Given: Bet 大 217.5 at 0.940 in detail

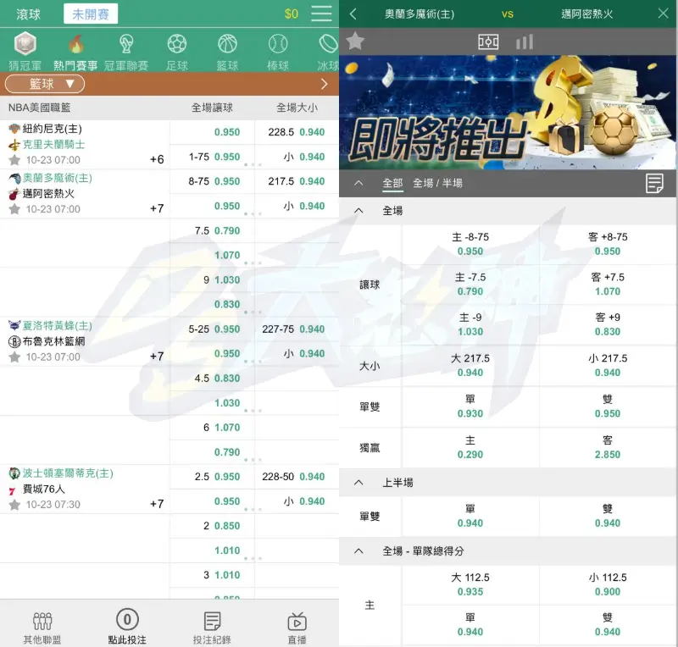Looking at the screenshot, I should (x=470, y=366).
